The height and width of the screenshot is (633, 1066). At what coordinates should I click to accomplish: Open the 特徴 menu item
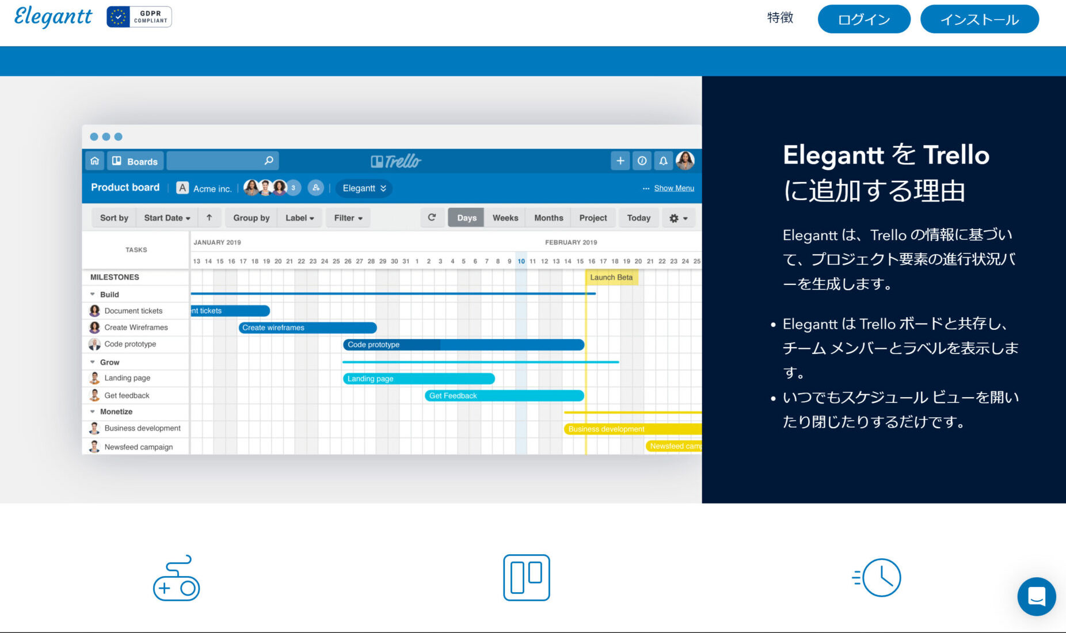780,18
